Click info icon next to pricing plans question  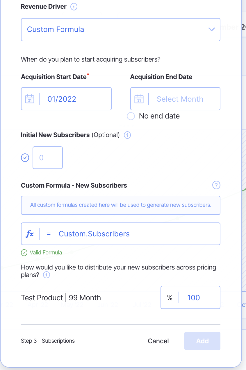[x=47, y=275]
